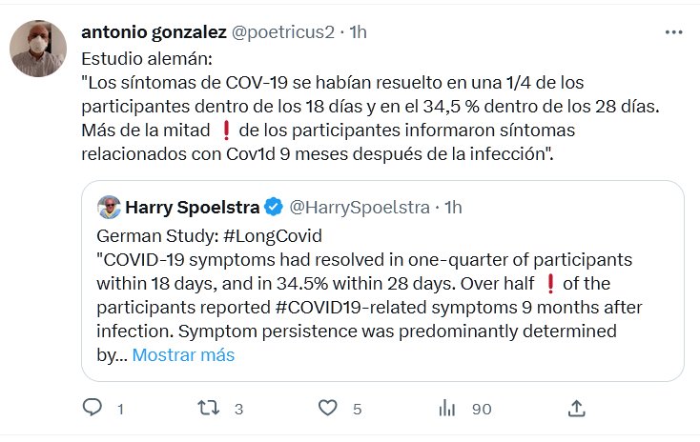
Task: Click the @HarrySpoelstra handle
Action: coord(360,207)
